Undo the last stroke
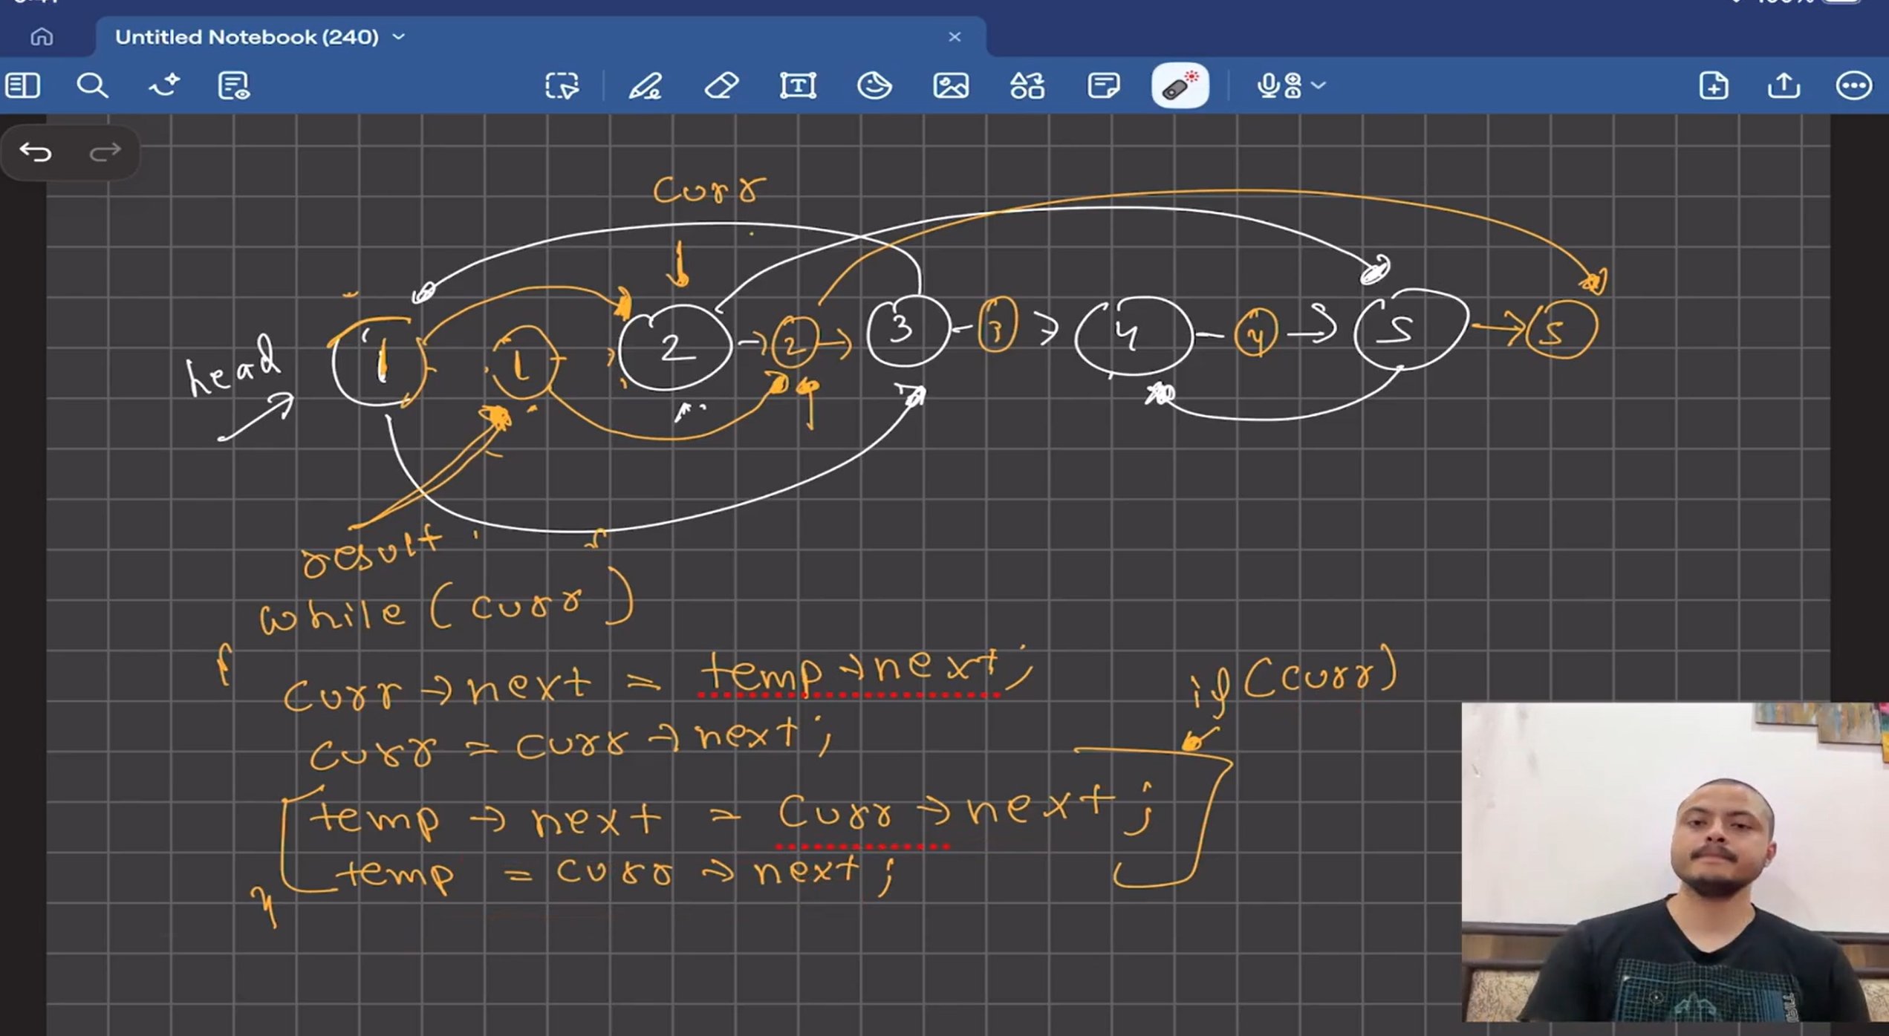 (36, 152)
